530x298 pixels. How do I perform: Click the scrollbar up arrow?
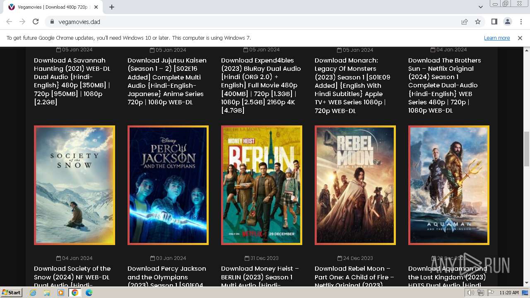pos(526,50)
